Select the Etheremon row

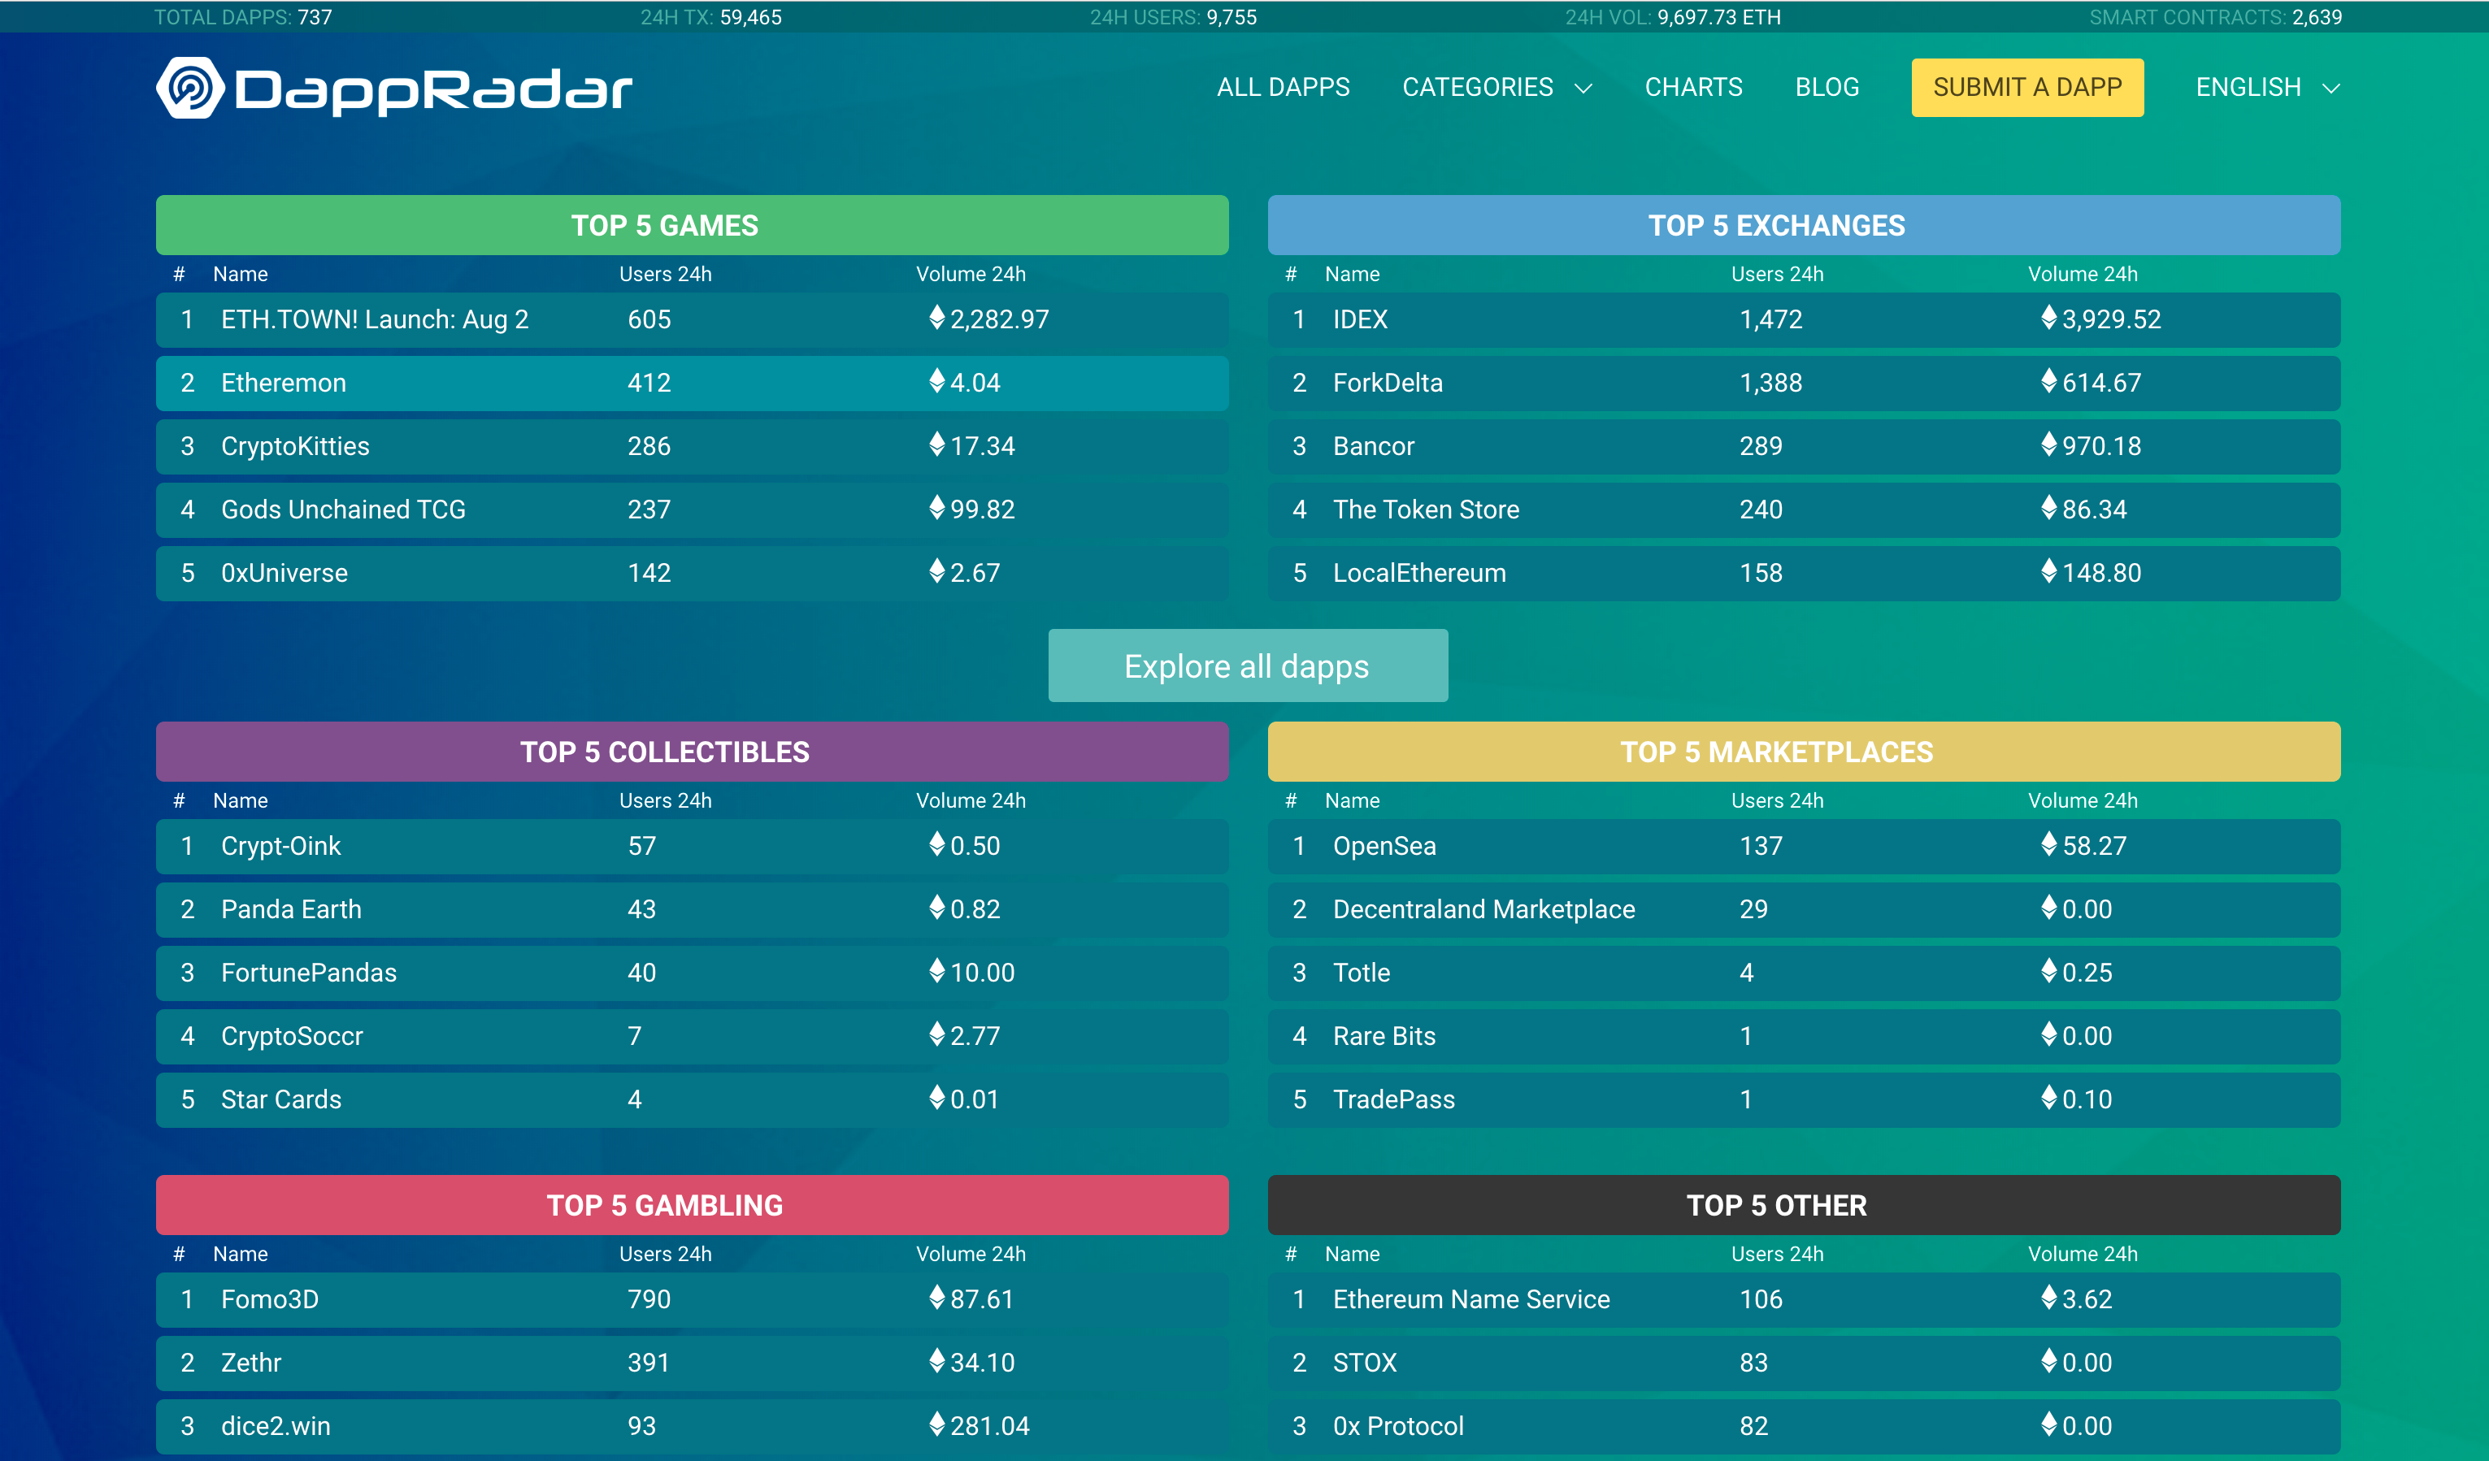(x=693, y=383)
